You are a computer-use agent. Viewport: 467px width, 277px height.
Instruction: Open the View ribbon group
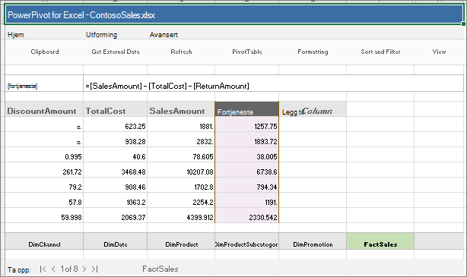[x=439, y=52]
